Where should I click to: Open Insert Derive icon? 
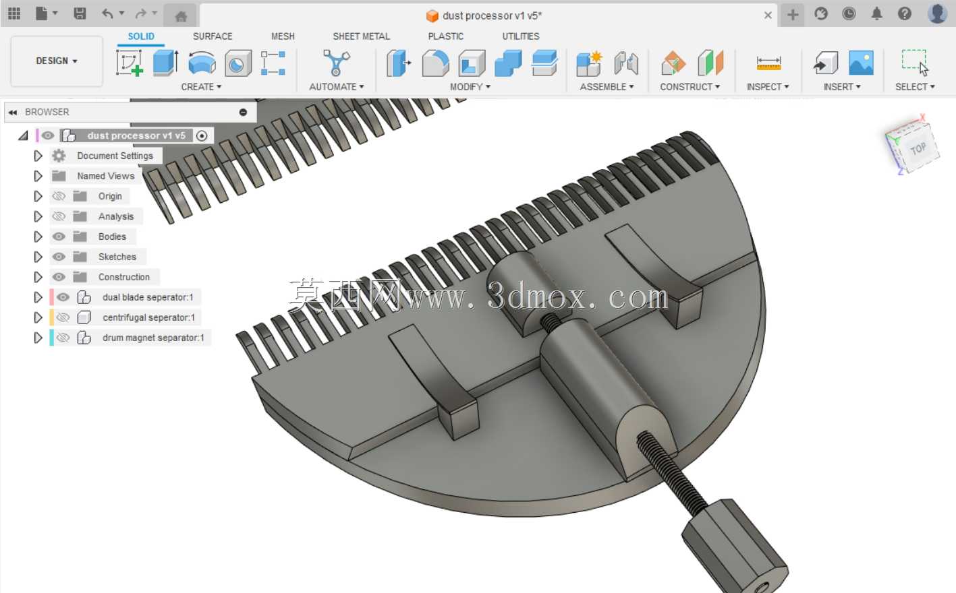(825, 63)
